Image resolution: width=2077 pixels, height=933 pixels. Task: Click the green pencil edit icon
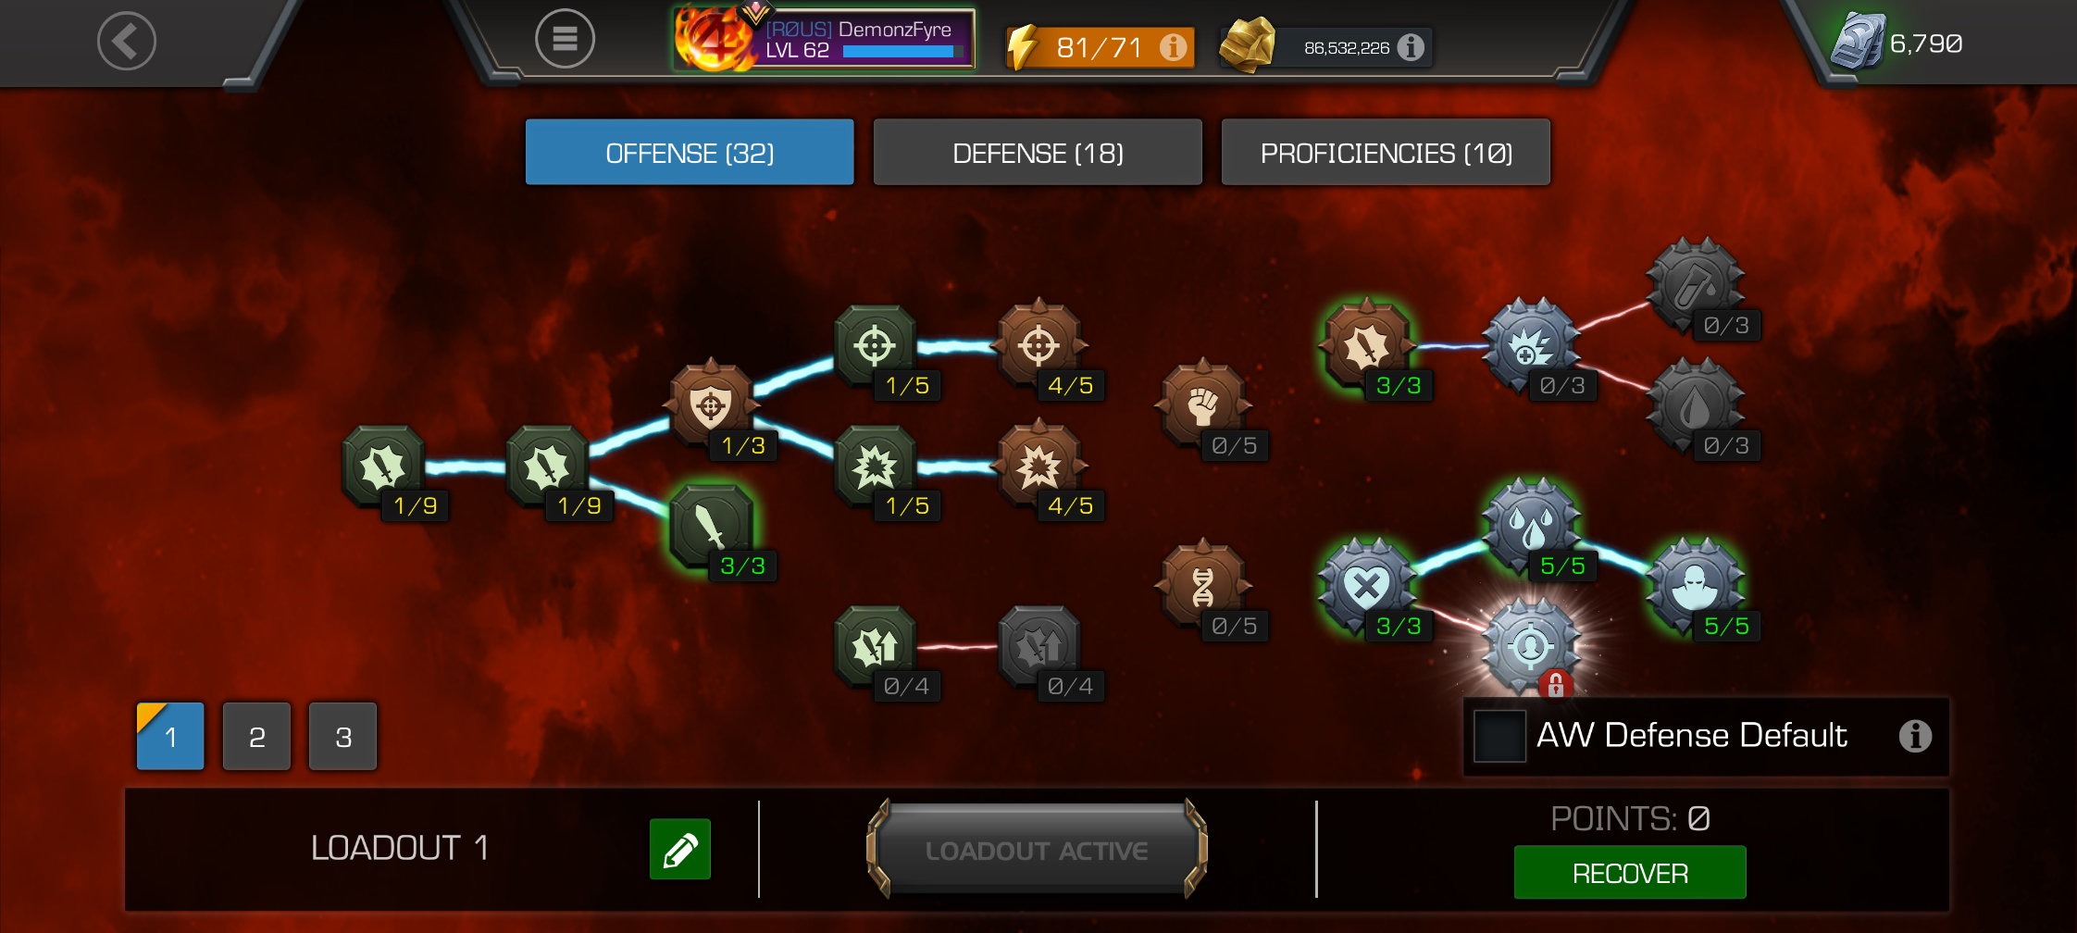coord(679,849)
